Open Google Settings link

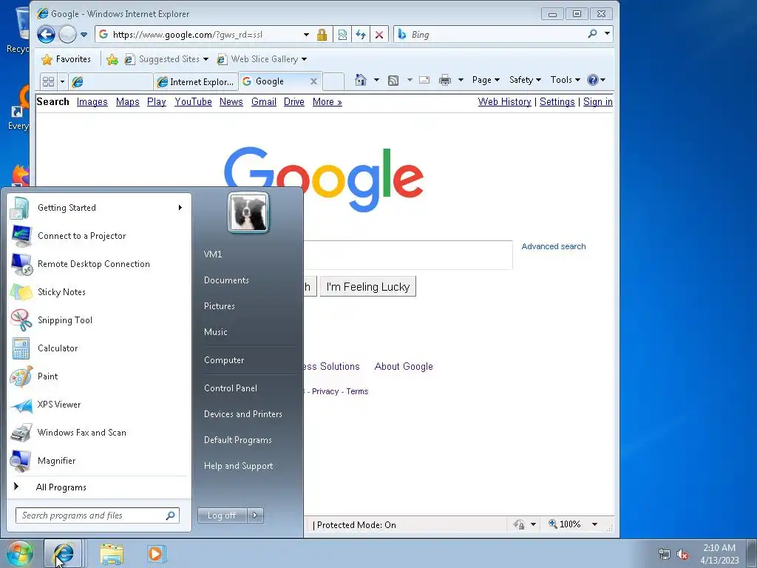click(x=557, y=102)
